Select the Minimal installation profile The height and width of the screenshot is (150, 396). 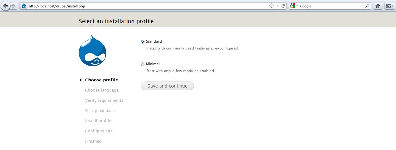143,64
